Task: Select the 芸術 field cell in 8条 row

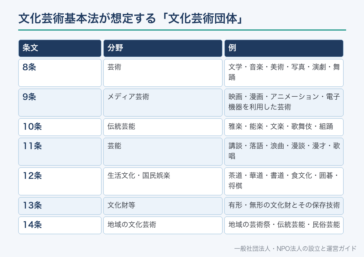Action: click(163, 73)
